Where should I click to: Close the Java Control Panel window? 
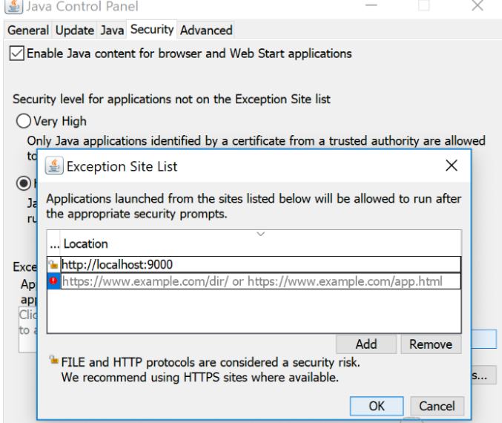478,5
